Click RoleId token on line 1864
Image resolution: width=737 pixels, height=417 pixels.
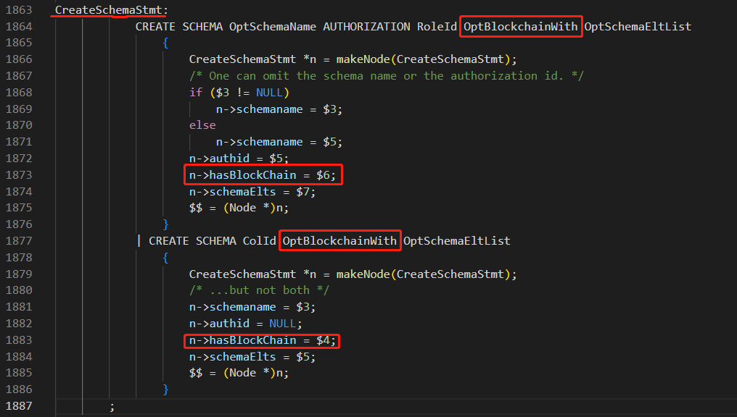(437, 26)
